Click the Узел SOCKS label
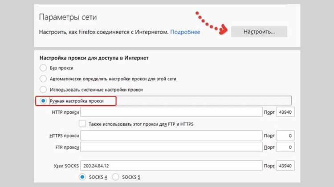 pyautogui.click(x=66, y=166)
